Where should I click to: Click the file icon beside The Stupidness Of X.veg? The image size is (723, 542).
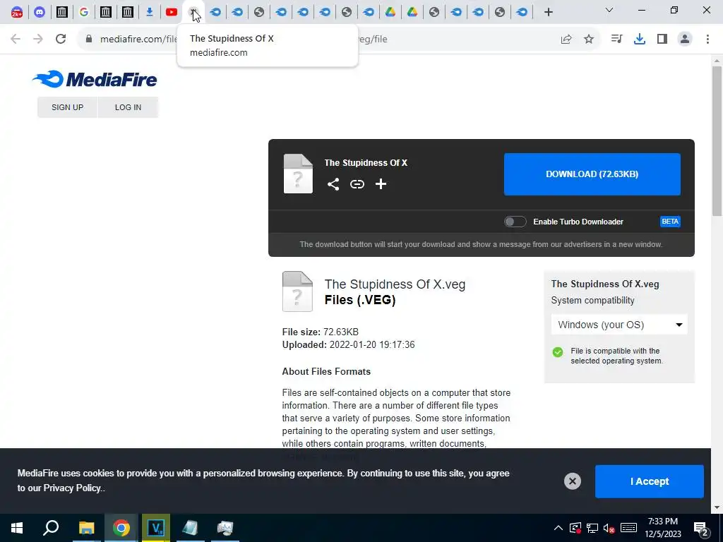[297, 291]
